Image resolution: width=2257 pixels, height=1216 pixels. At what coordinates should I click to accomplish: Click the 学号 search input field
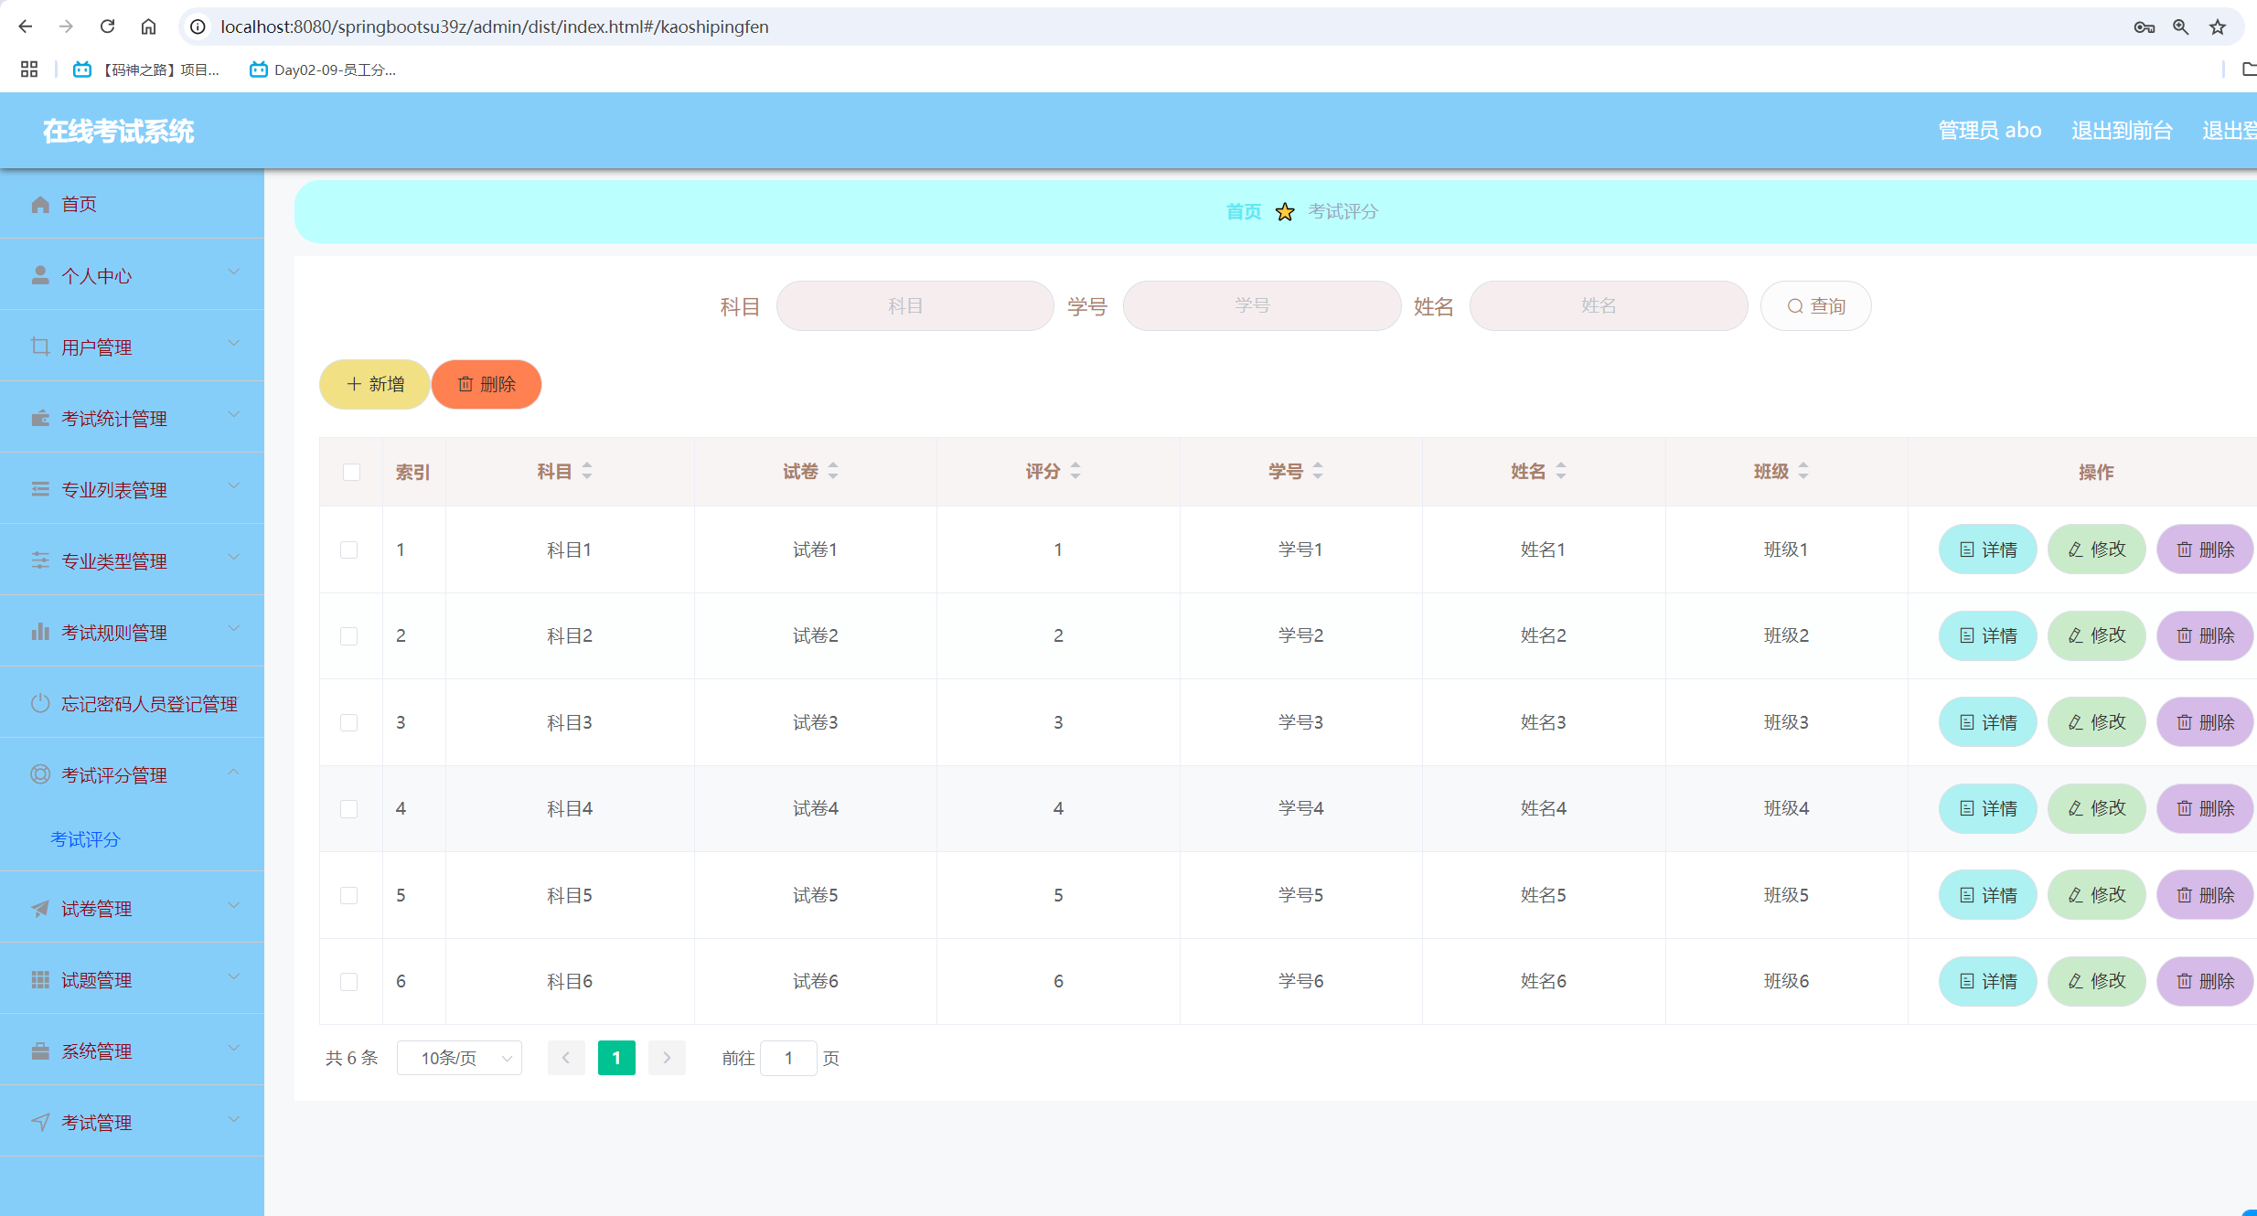point(1261,305)
